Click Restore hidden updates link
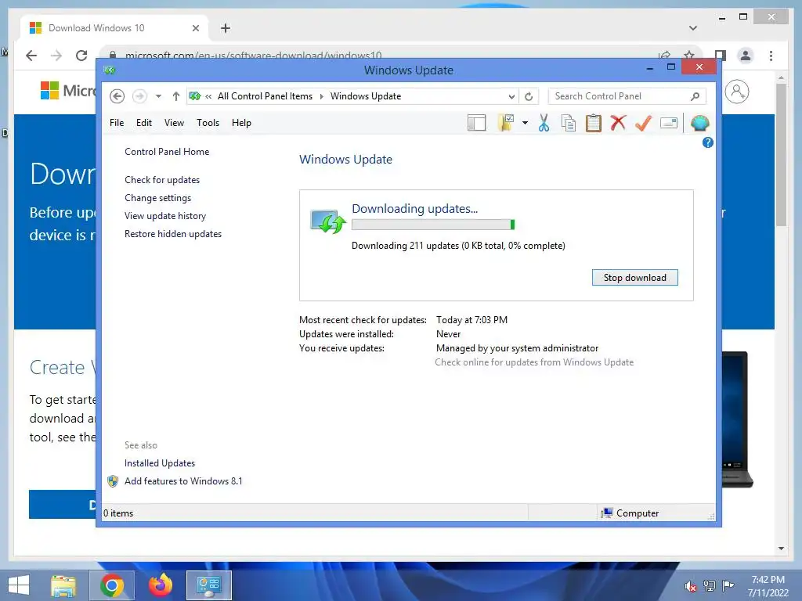The height and width of the screenshot is (601, 802). [173, 233]
